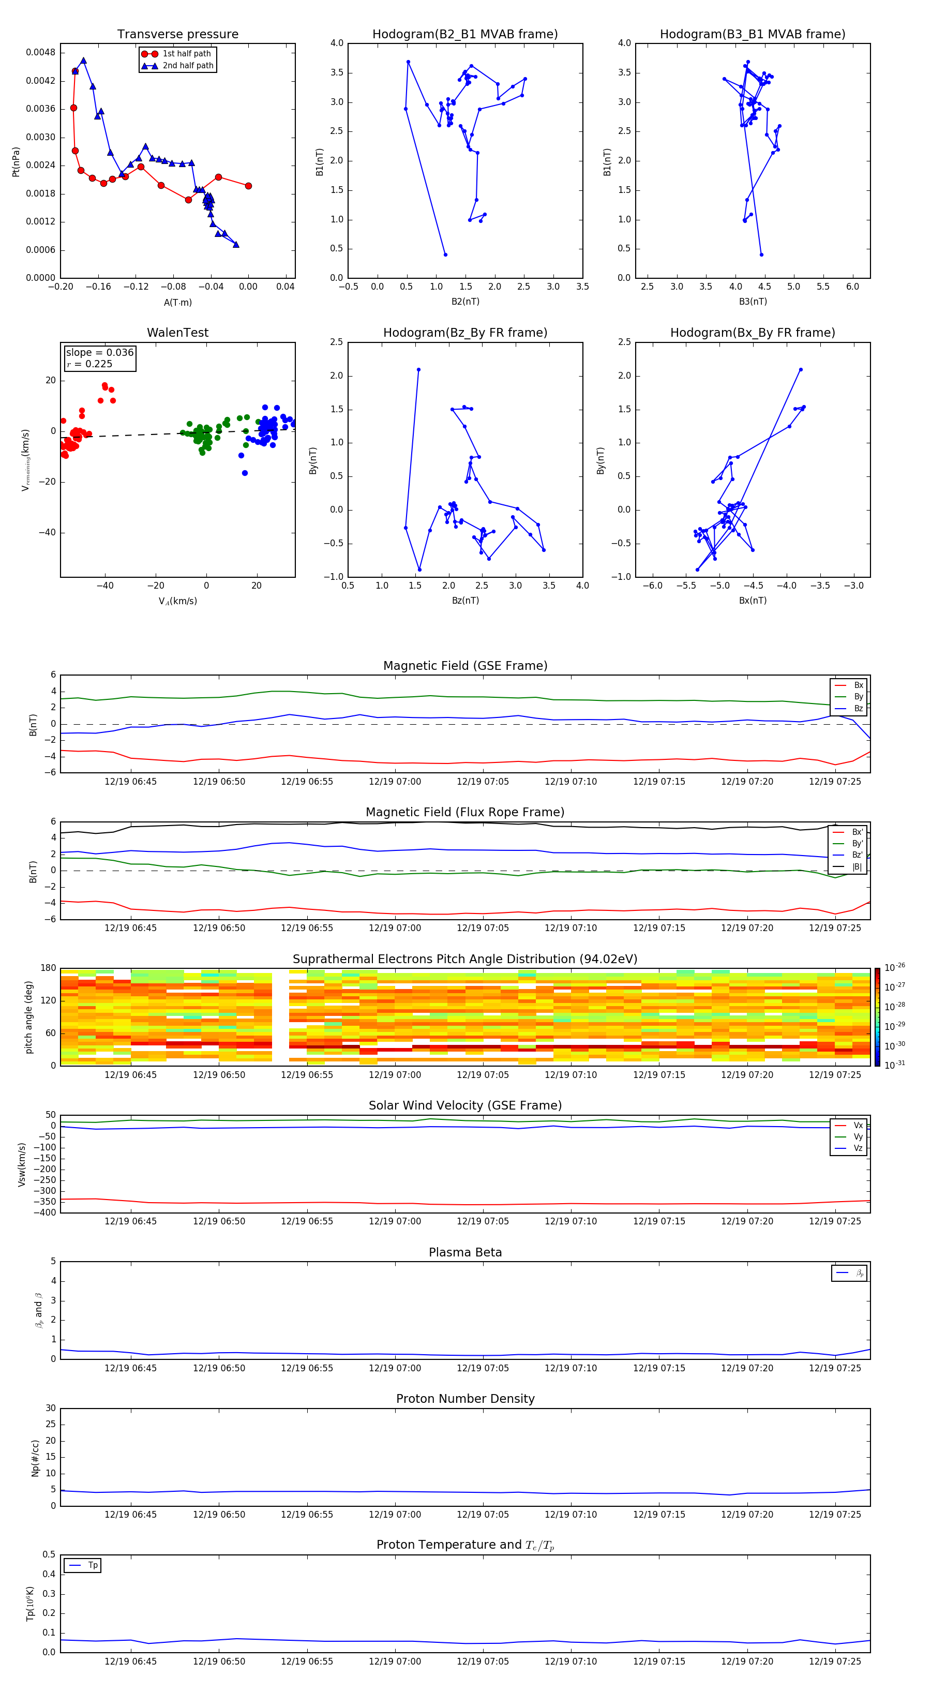Click 'Proton Number Density' panel title
Viewport: 931px width, 1707px height.
(x=465, y=1399)
